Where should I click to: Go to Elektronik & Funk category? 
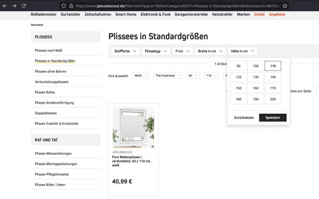155,14
